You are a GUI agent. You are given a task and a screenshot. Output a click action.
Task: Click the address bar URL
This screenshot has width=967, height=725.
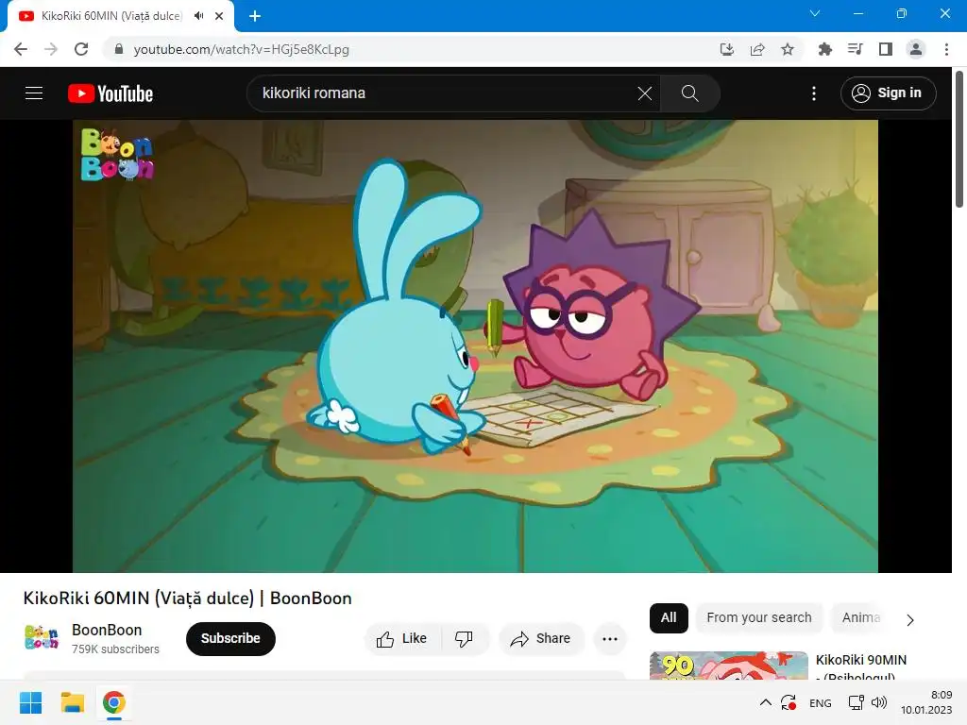click(241, 49)
